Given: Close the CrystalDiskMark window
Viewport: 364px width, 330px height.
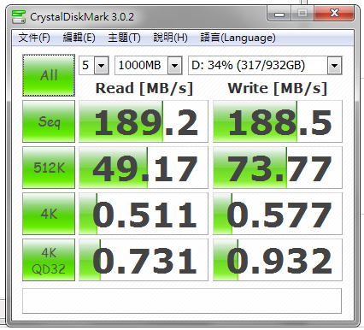Looking at the screenshot, I should coord(334,14).
